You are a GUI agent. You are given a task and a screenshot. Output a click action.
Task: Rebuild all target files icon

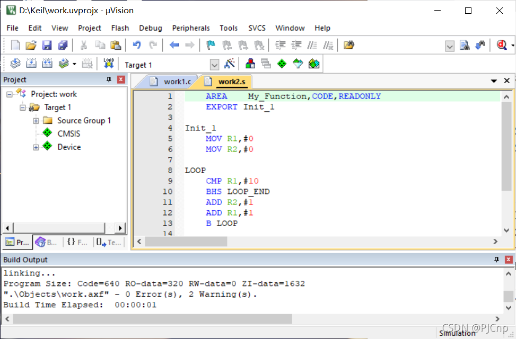pyautogui.click(x=47, y=64)
